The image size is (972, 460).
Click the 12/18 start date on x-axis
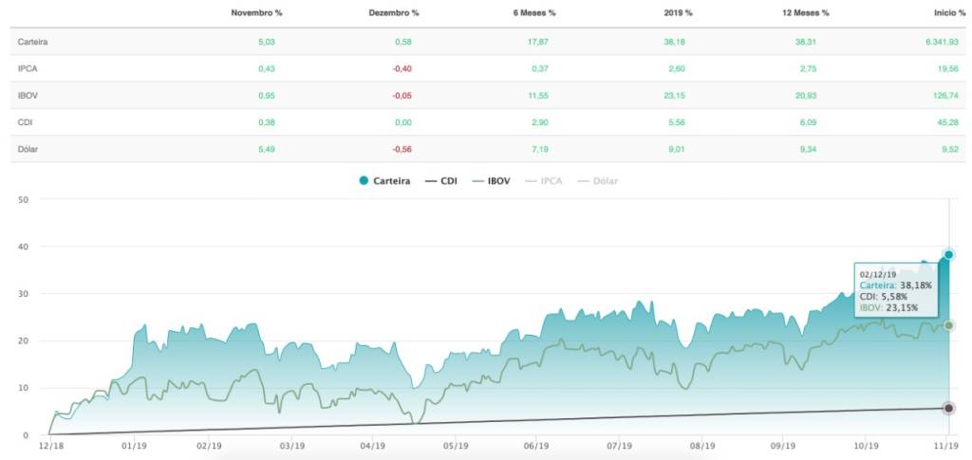click(x=49, y=444)
